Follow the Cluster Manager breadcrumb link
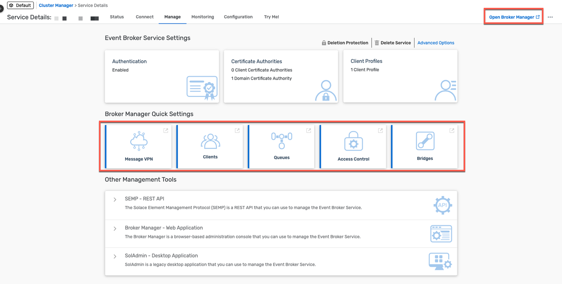Screen dimensions: 562x284 (x=56, y=5)
